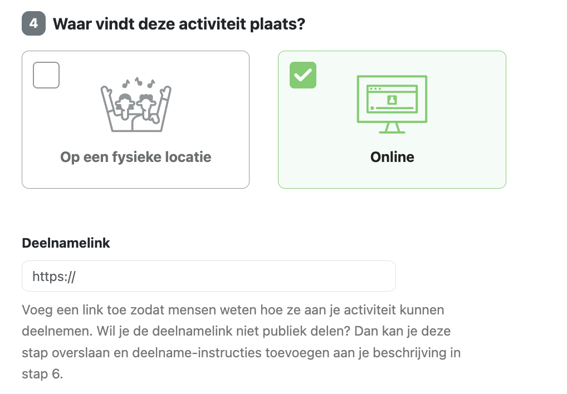Click the 'Voeg een link toe' description line
The image size is (567, 394).
point(233,310)
